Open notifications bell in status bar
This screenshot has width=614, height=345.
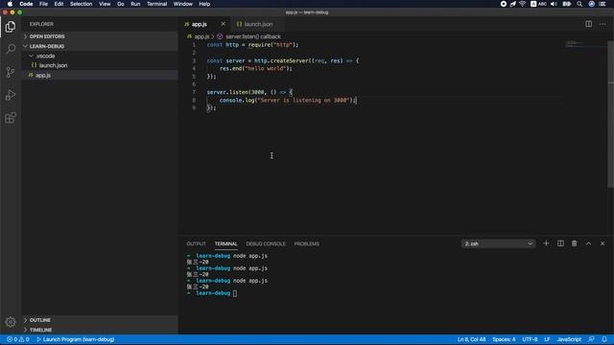pos(604,339)
